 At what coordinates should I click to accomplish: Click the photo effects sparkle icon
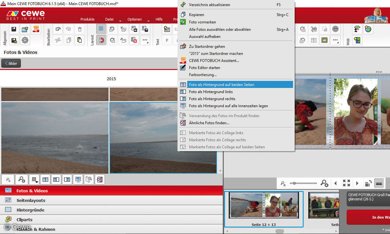[314, 29]
